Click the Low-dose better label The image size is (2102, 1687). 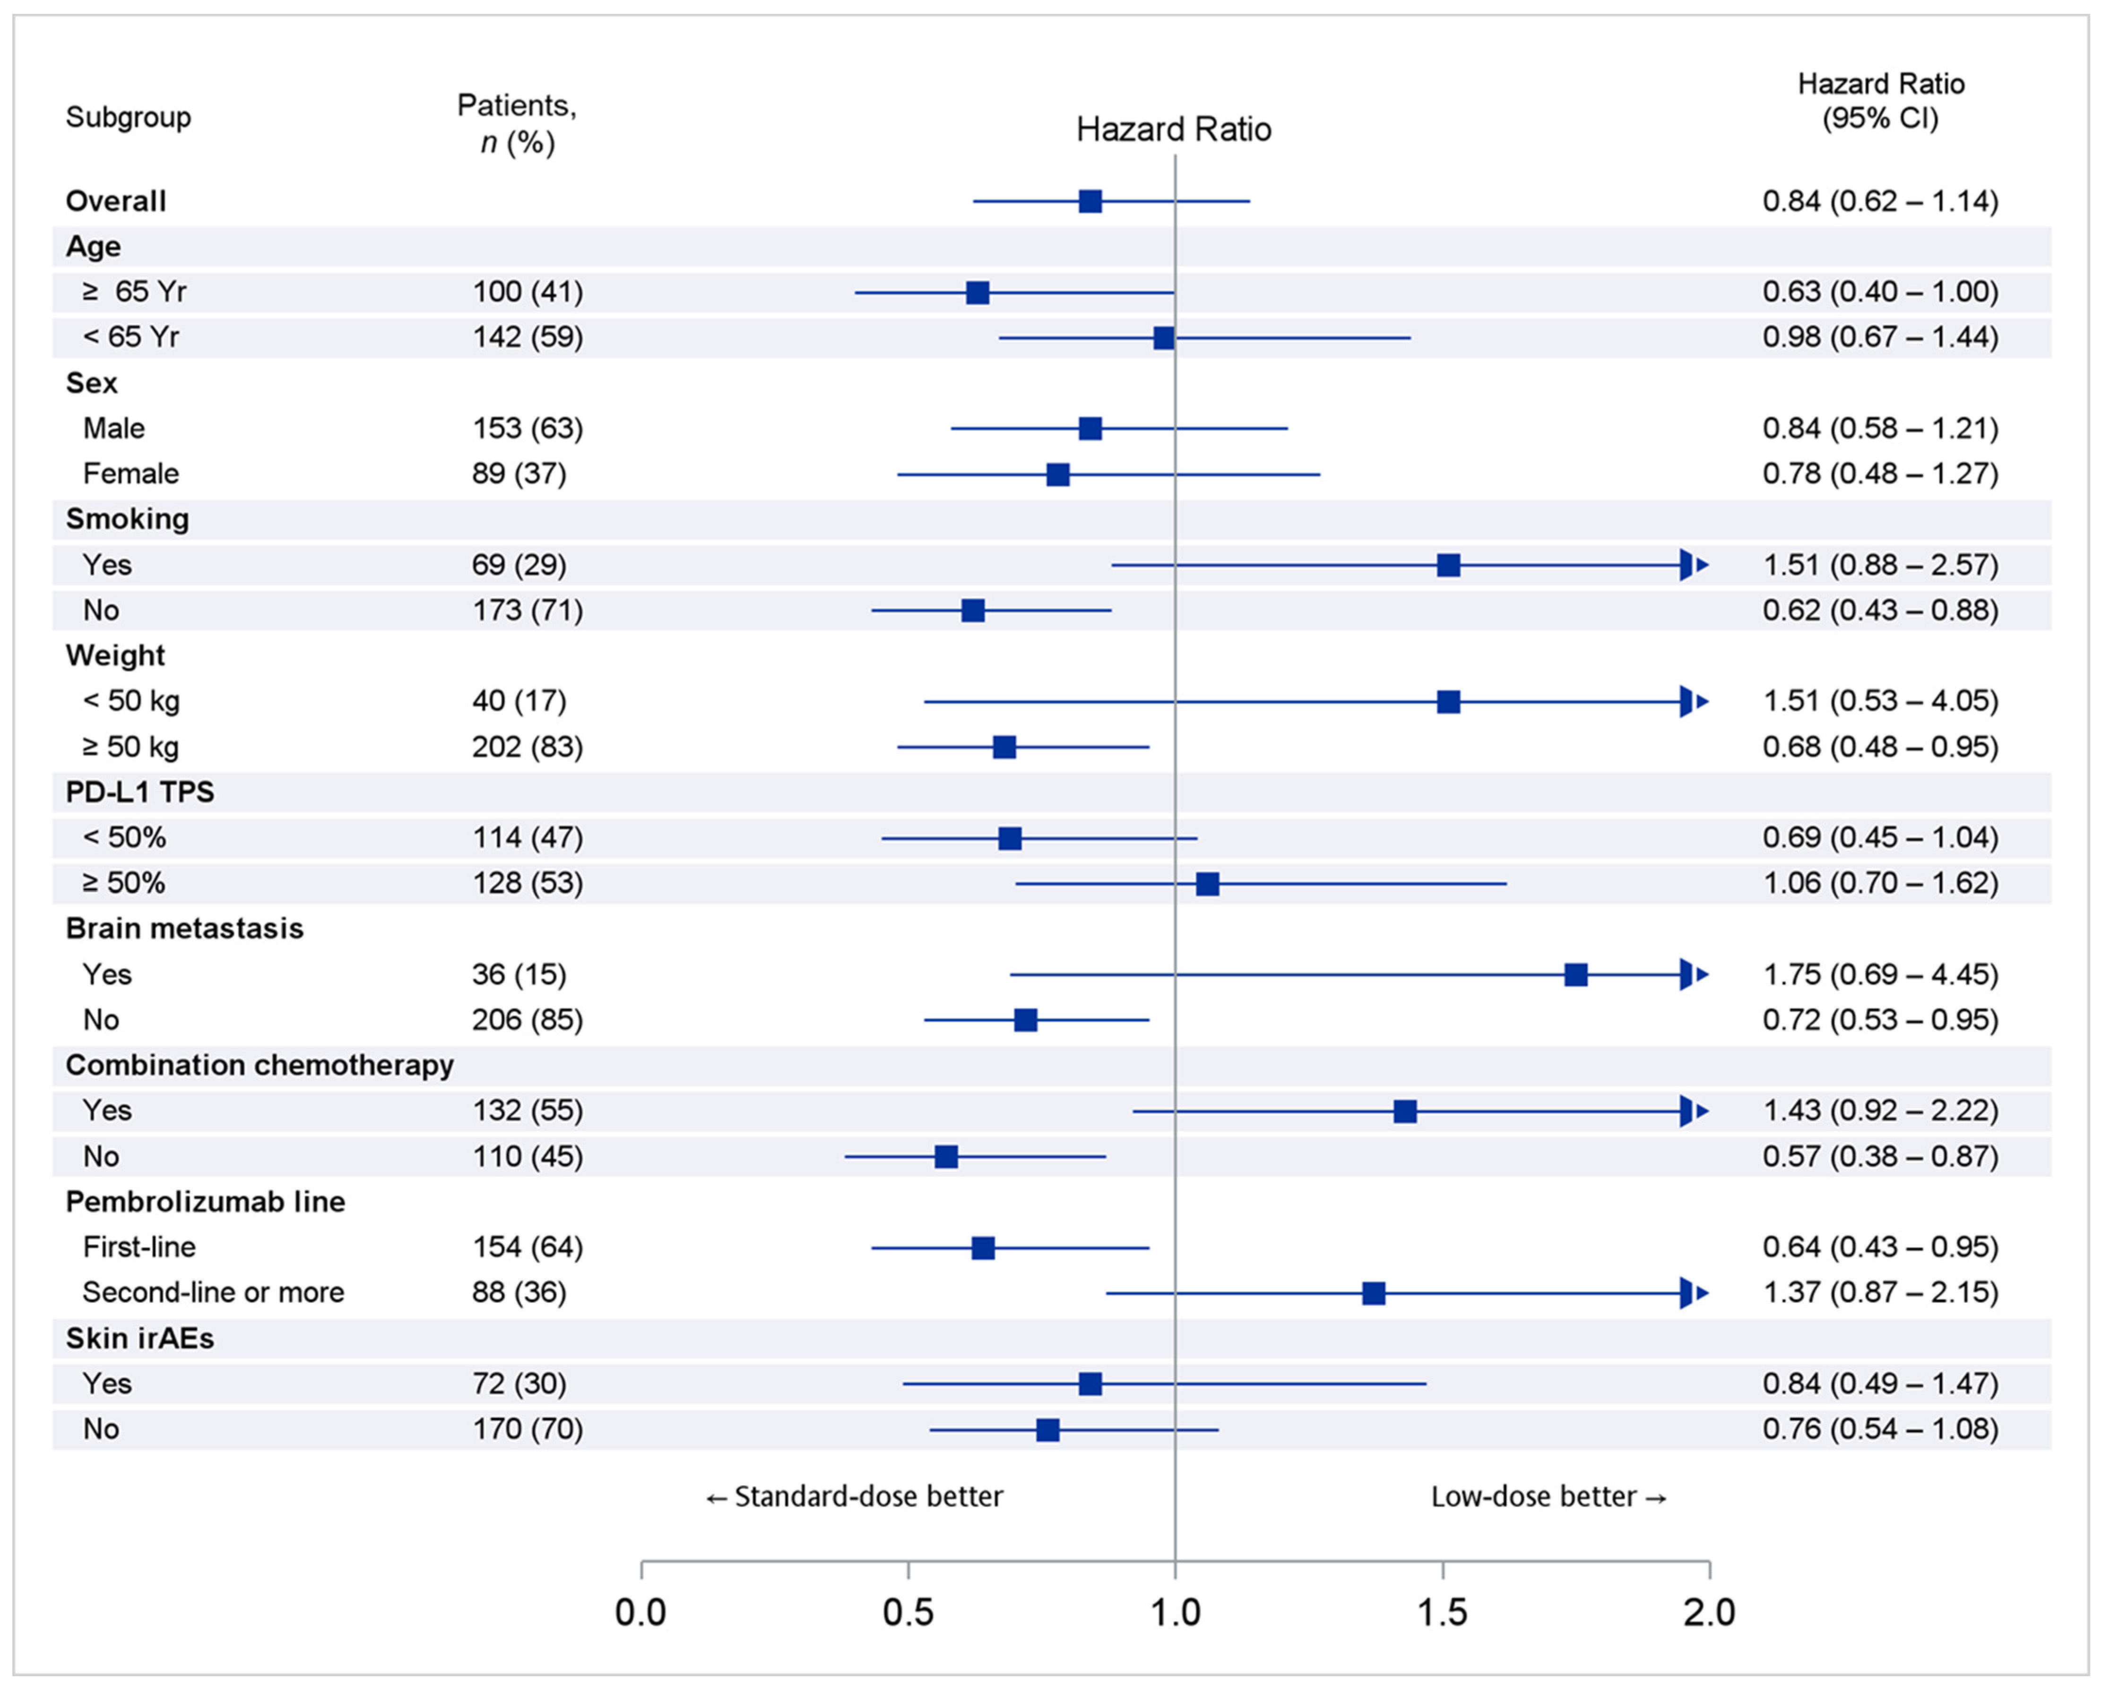(x=1548, y=1497)
